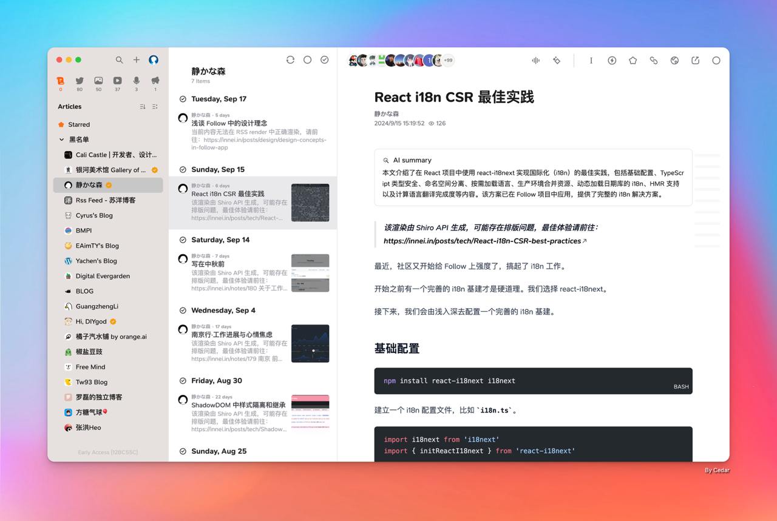The height and width of the screenshot is (521, 777).
Task: Open the Starred collection
Action: (108, 124)
